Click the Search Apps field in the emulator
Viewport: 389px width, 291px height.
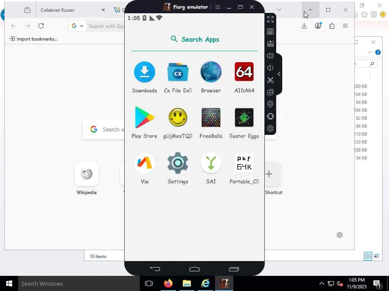[x=194, y=39]
